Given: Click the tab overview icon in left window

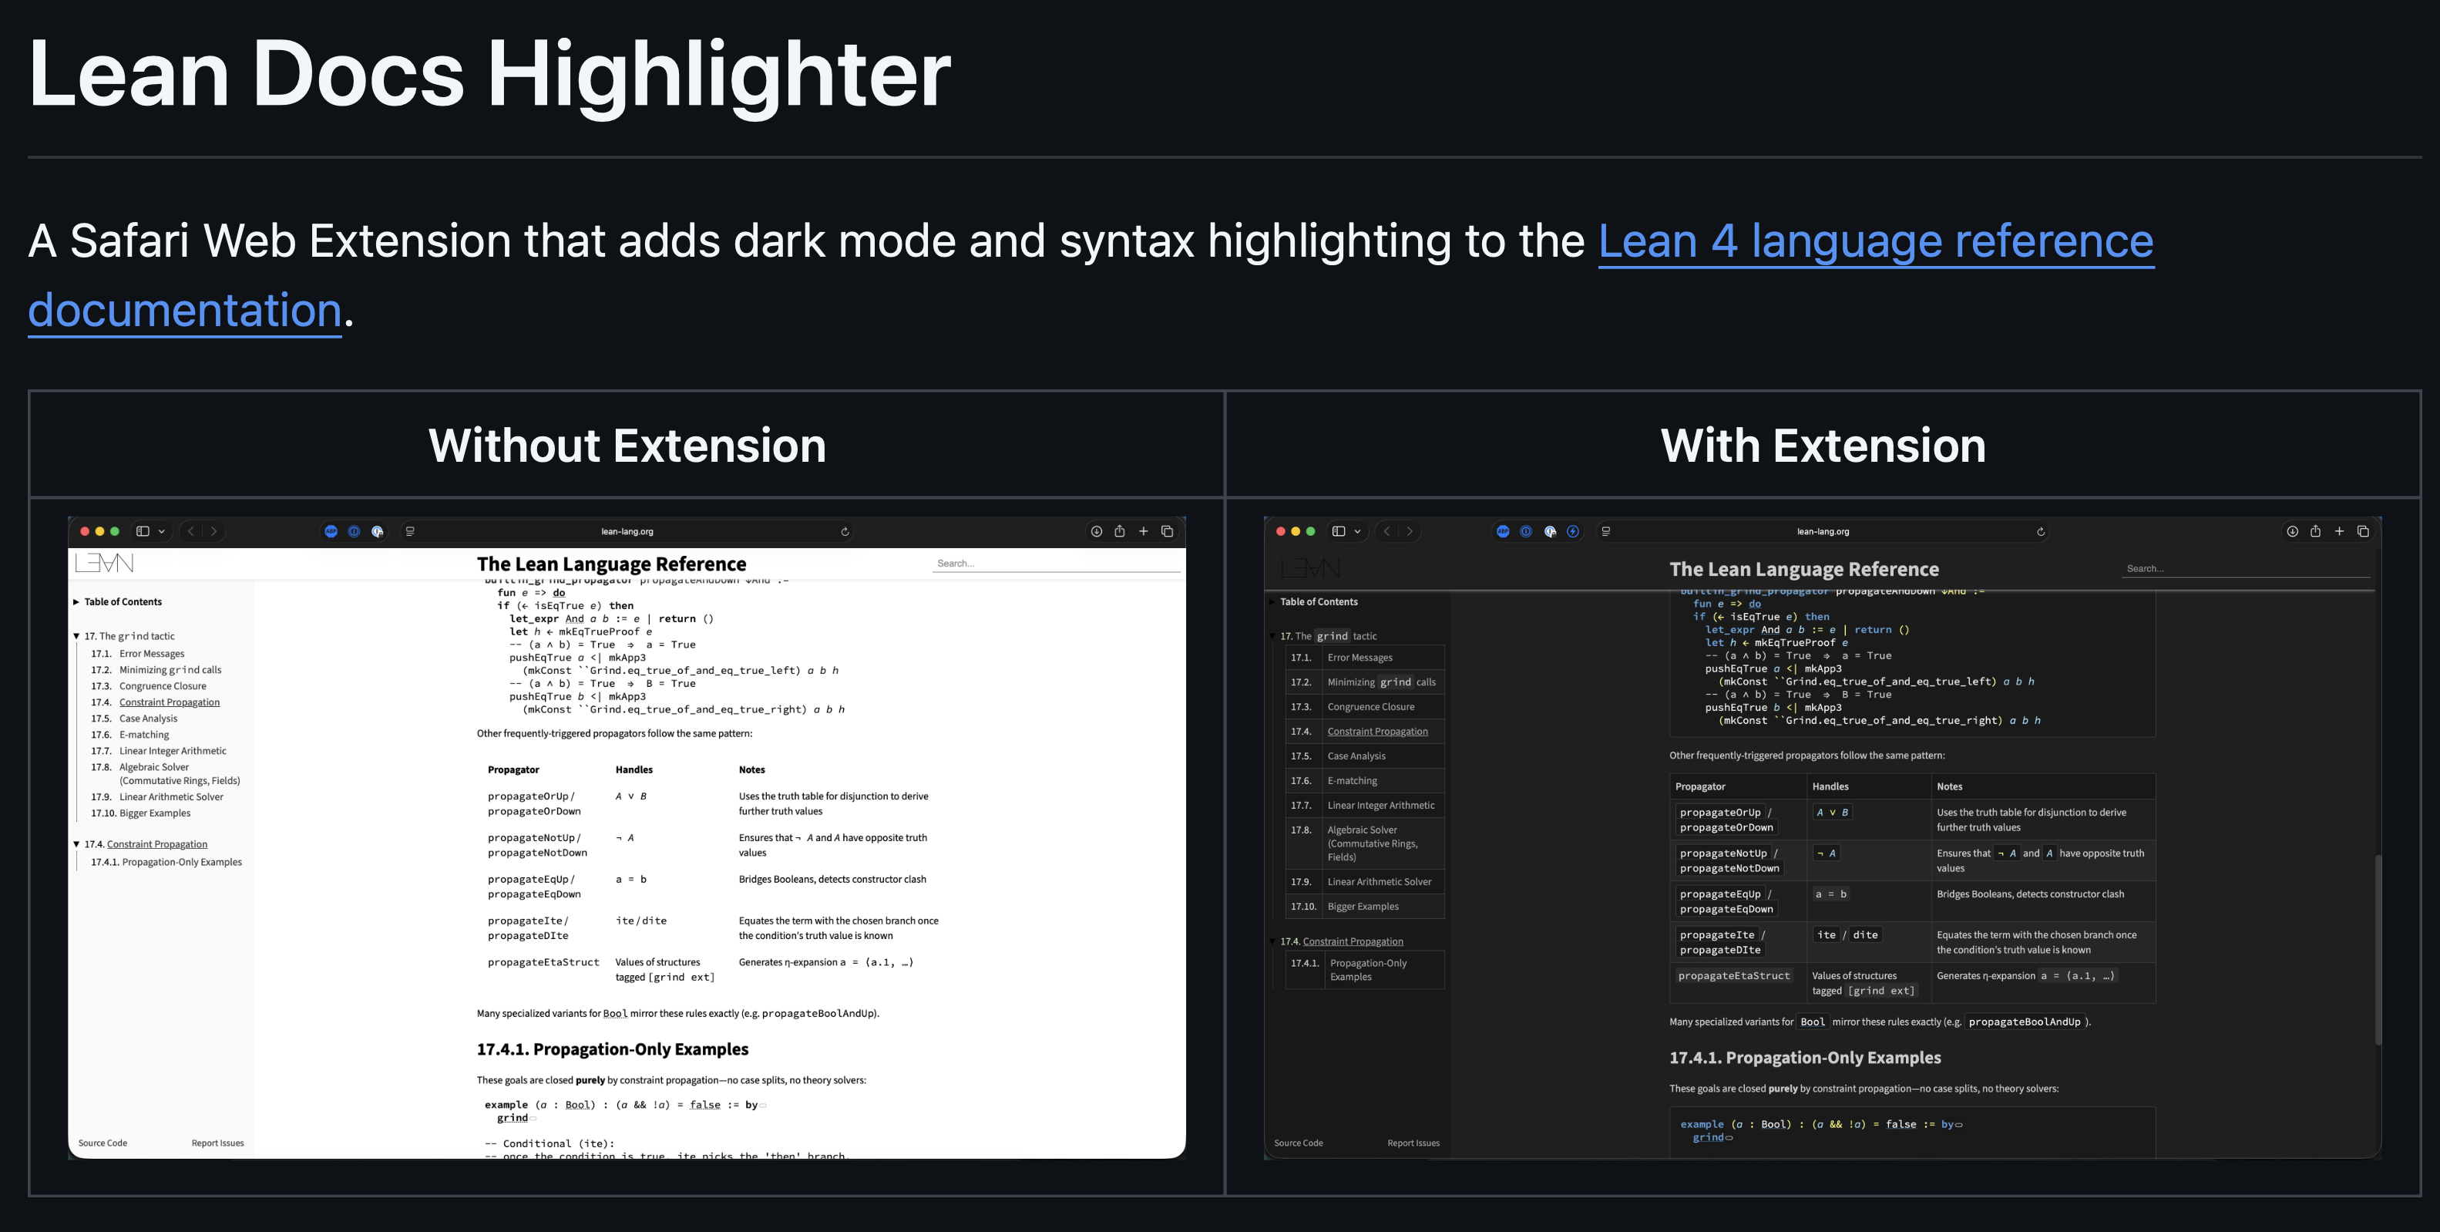Looking at the screenshot, I should pos(1167,532).
